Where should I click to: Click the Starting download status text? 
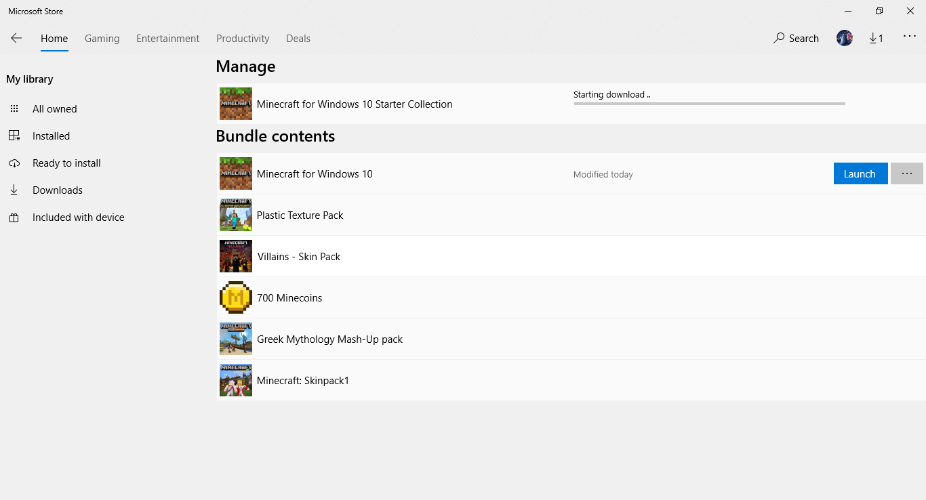[611, 95]
